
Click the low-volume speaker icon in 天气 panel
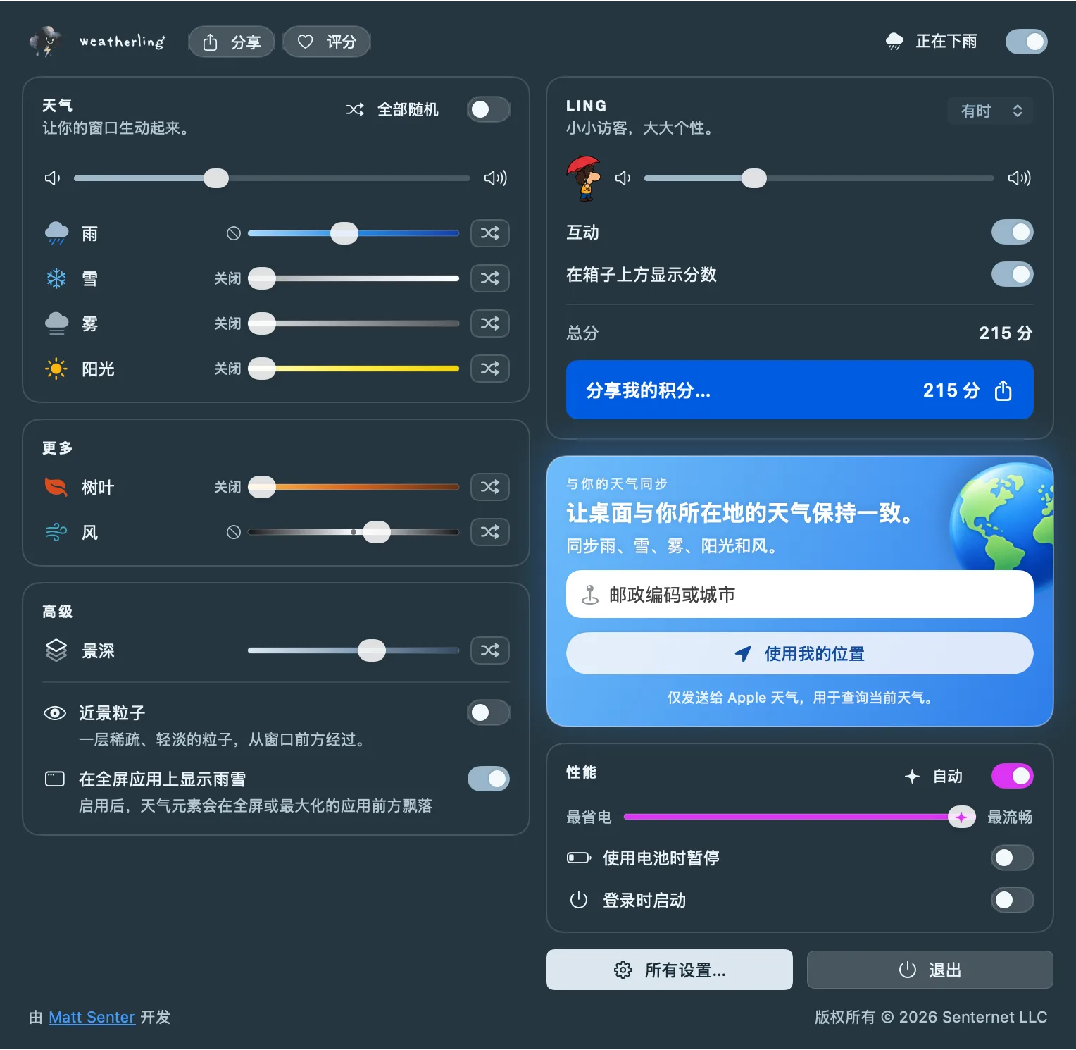coord(53,178)
